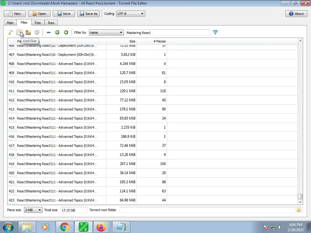Open the Coding UTF-8 dropdown
311x233 pixels.
click(131, 14)
